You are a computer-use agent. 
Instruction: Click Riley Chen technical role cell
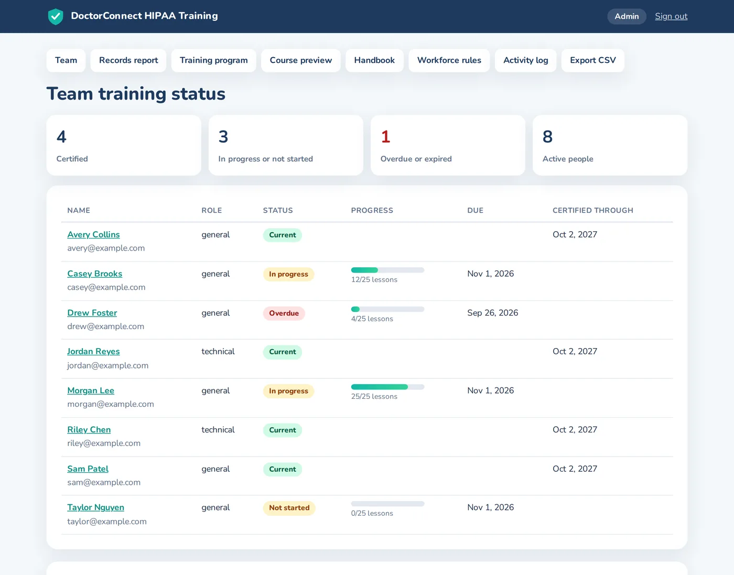(218, 429)
